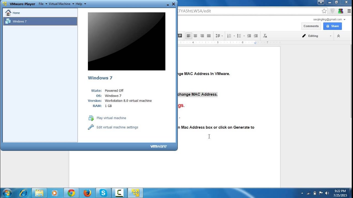Click the blue Share button
The width and height of the screenshot is (353, 198).
tap(332, 26)
